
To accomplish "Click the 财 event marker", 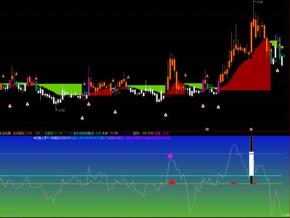I will tap(207, 129).
